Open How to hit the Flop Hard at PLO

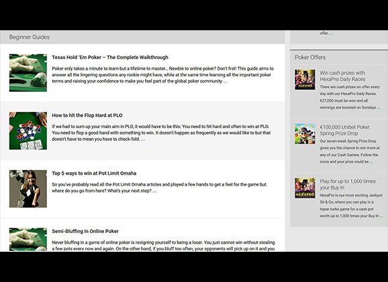coord(87,115)
